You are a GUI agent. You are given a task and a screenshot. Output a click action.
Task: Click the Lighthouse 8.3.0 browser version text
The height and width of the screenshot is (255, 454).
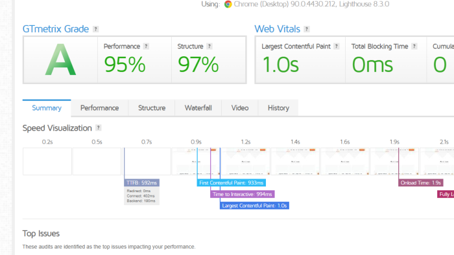click(364, 4)
